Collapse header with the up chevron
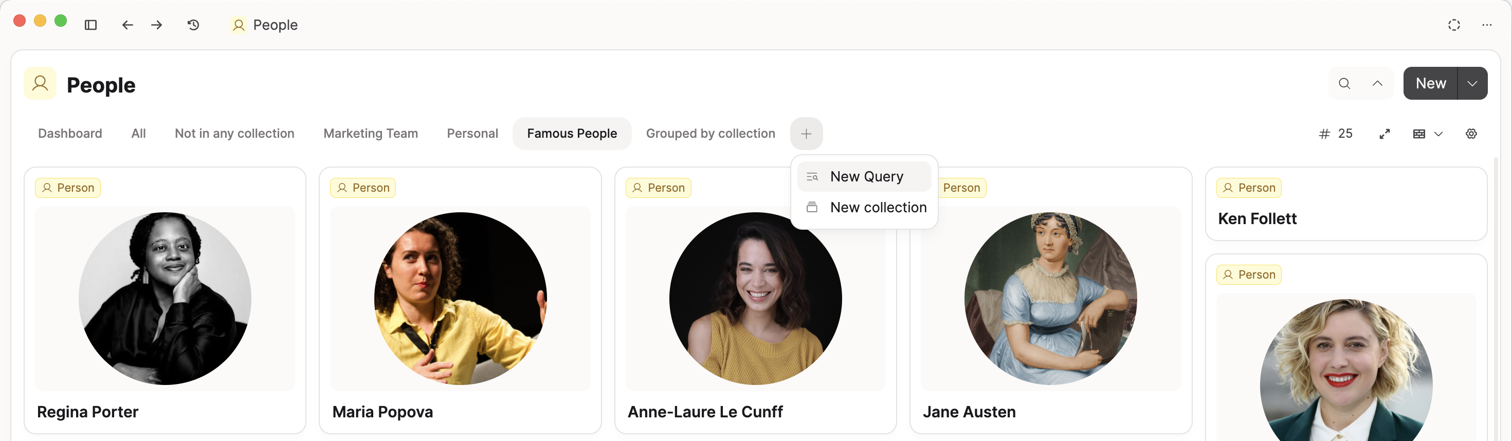This screenshot has height=441, width=1512. coord(1377,83)
